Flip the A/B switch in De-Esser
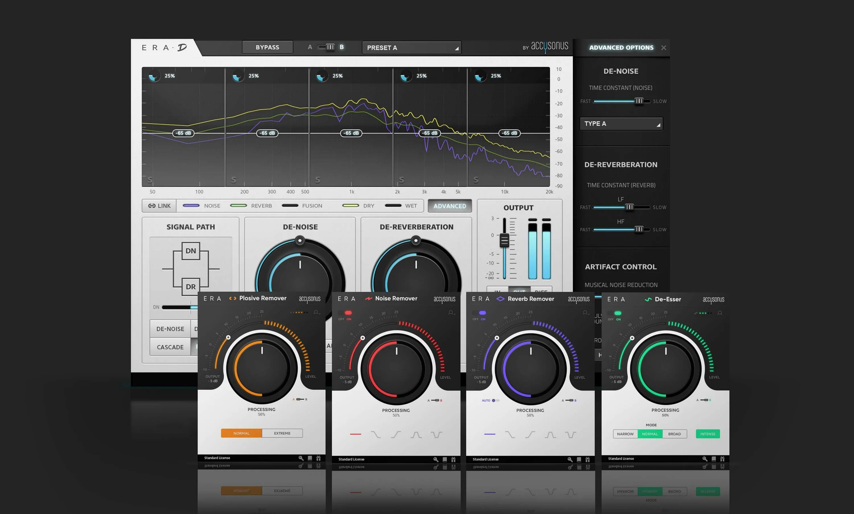854x514 pixels. coord(704,400)
